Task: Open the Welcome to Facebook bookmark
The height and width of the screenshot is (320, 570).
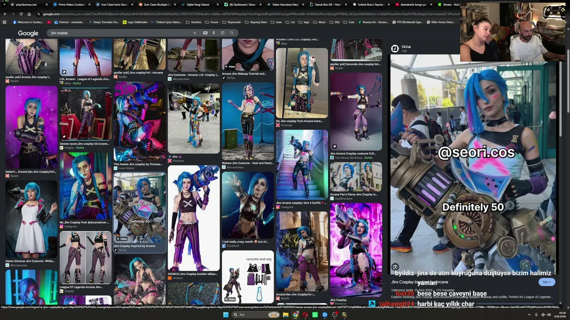Action: click(x=28, y=22)
